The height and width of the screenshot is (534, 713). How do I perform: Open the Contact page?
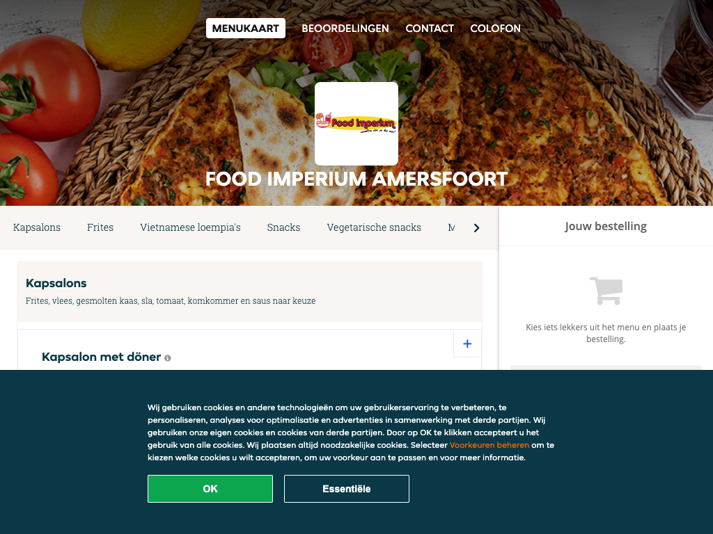coord(430,28)
